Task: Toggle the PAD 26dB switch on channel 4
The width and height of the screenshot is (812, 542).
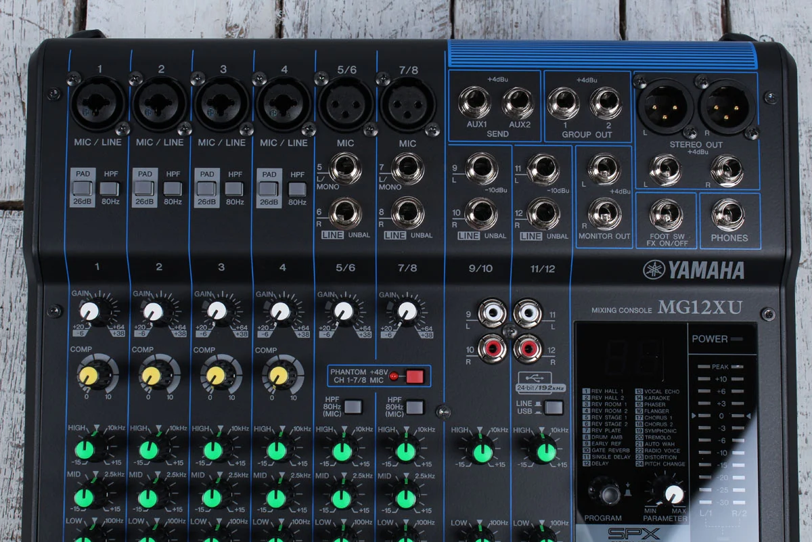Action: point(269,189)
